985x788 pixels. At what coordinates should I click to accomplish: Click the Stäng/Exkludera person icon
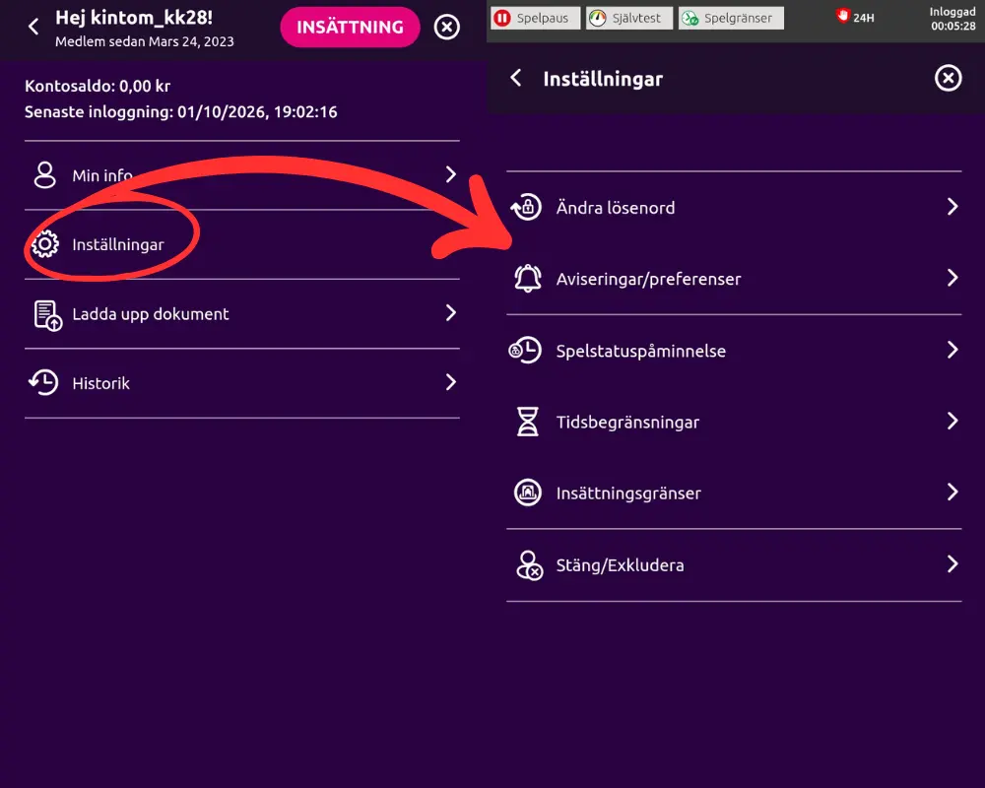[529, 565]
